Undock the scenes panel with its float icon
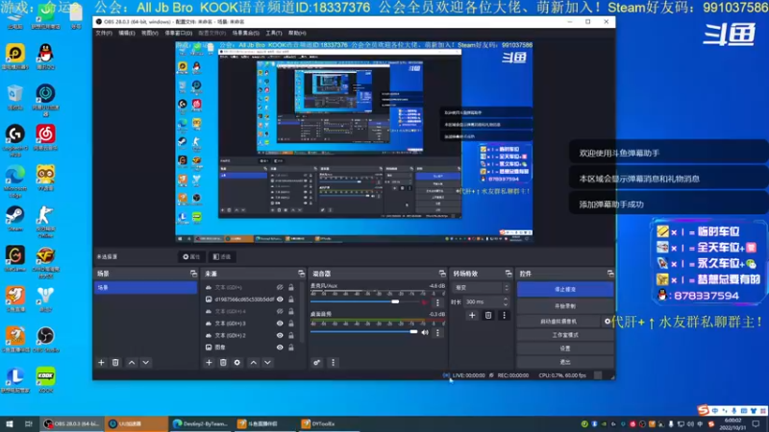The image size is (769, 432). (x=193, y=274)
